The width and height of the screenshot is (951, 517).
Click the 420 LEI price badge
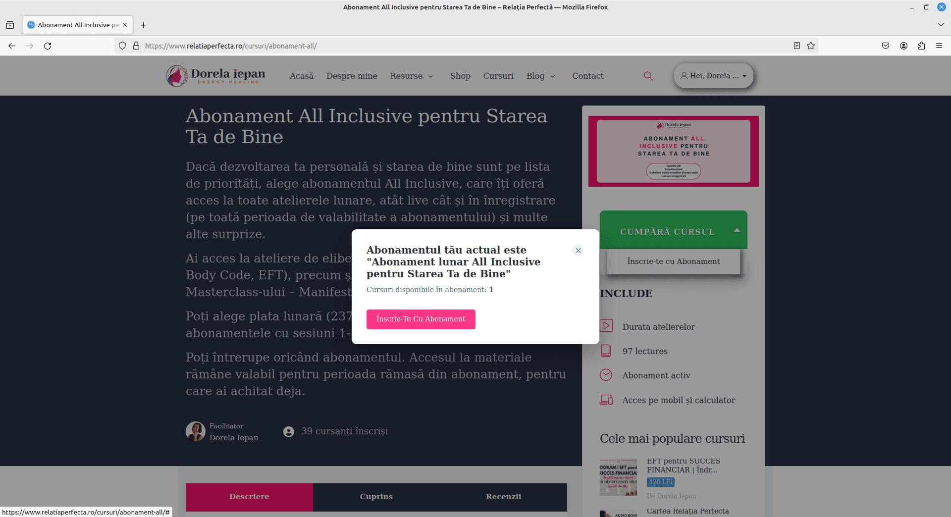[x=661, y=482]
